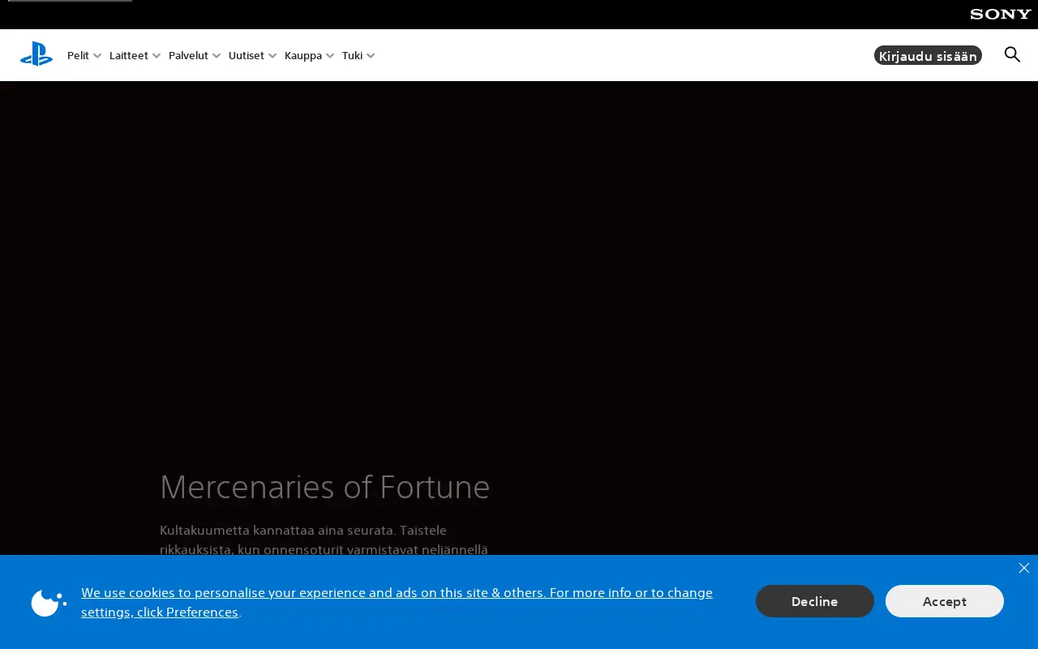Click the PlayStation logo icon
The height and width of the screenshot is (649, 1038).
pos(36,54)
